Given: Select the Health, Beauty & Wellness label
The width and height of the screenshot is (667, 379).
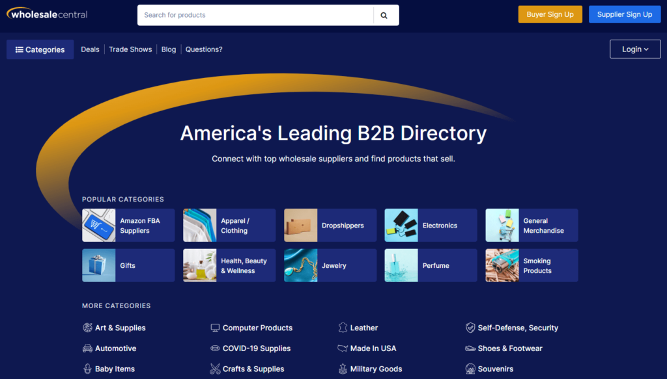Looking at the screenshot, I should click(x=244, y=266).
